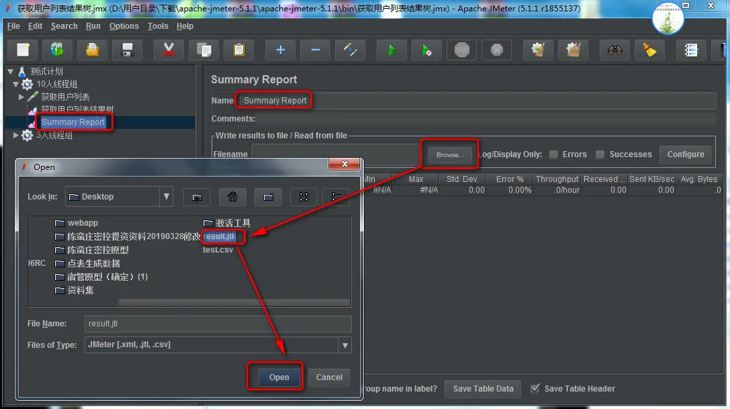
Task: Open the Look In Desktop dropdown
Action: pyautogui.click(x=166, y=197)
